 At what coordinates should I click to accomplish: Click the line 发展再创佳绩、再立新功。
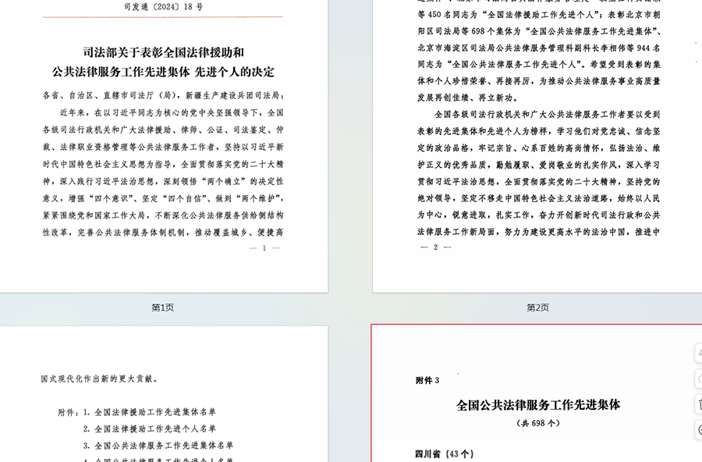click(468, 98)
